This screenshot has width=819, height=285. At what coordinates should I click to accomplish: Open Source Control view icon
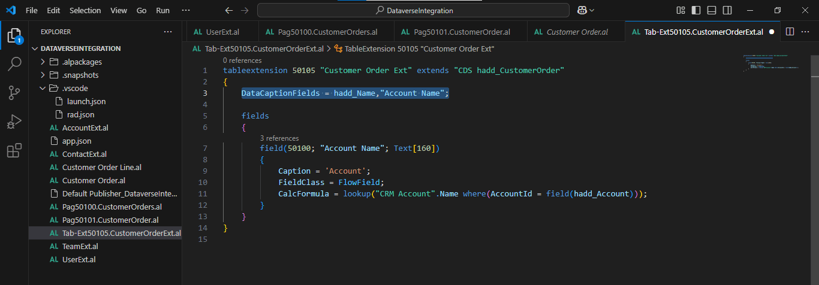14,93
